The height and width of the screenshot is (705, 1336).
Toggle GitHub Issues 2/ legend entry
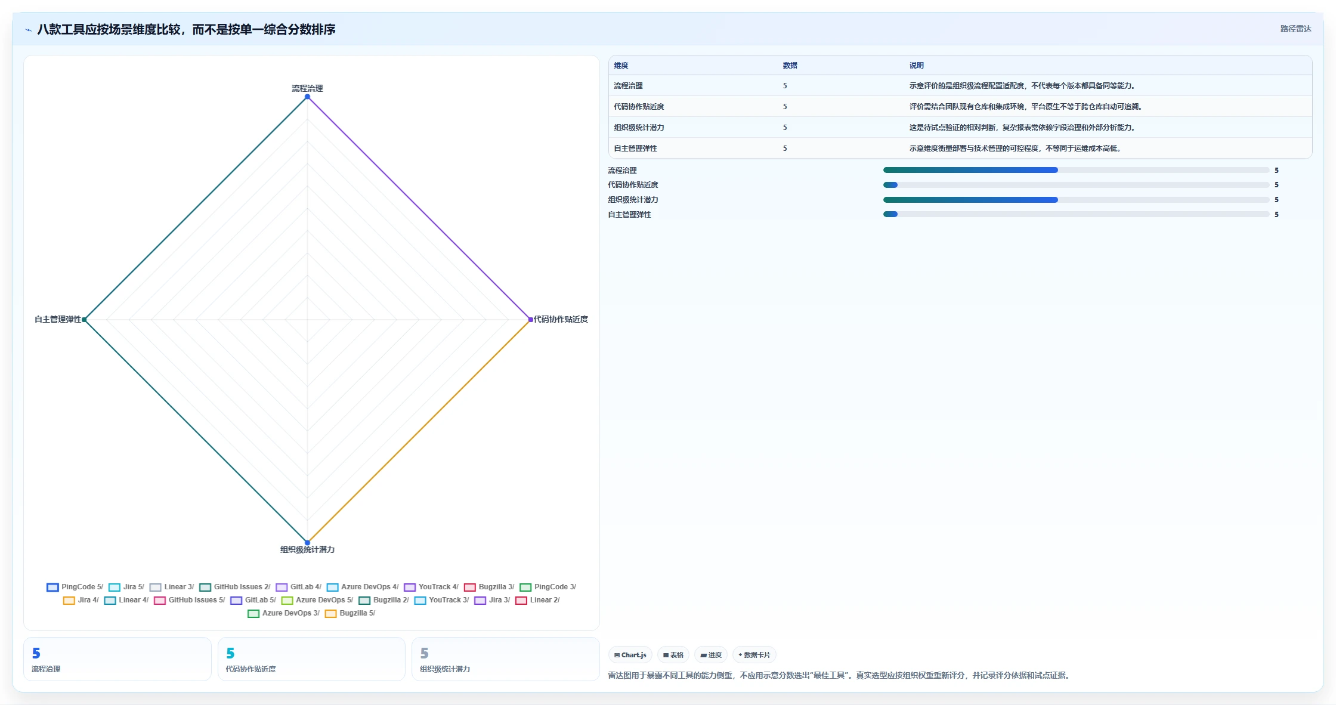235,587
